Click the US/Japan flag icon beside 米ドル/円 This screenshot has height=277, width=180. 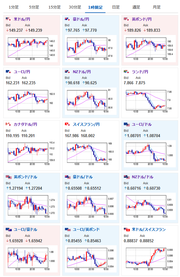tap(8, 19)
